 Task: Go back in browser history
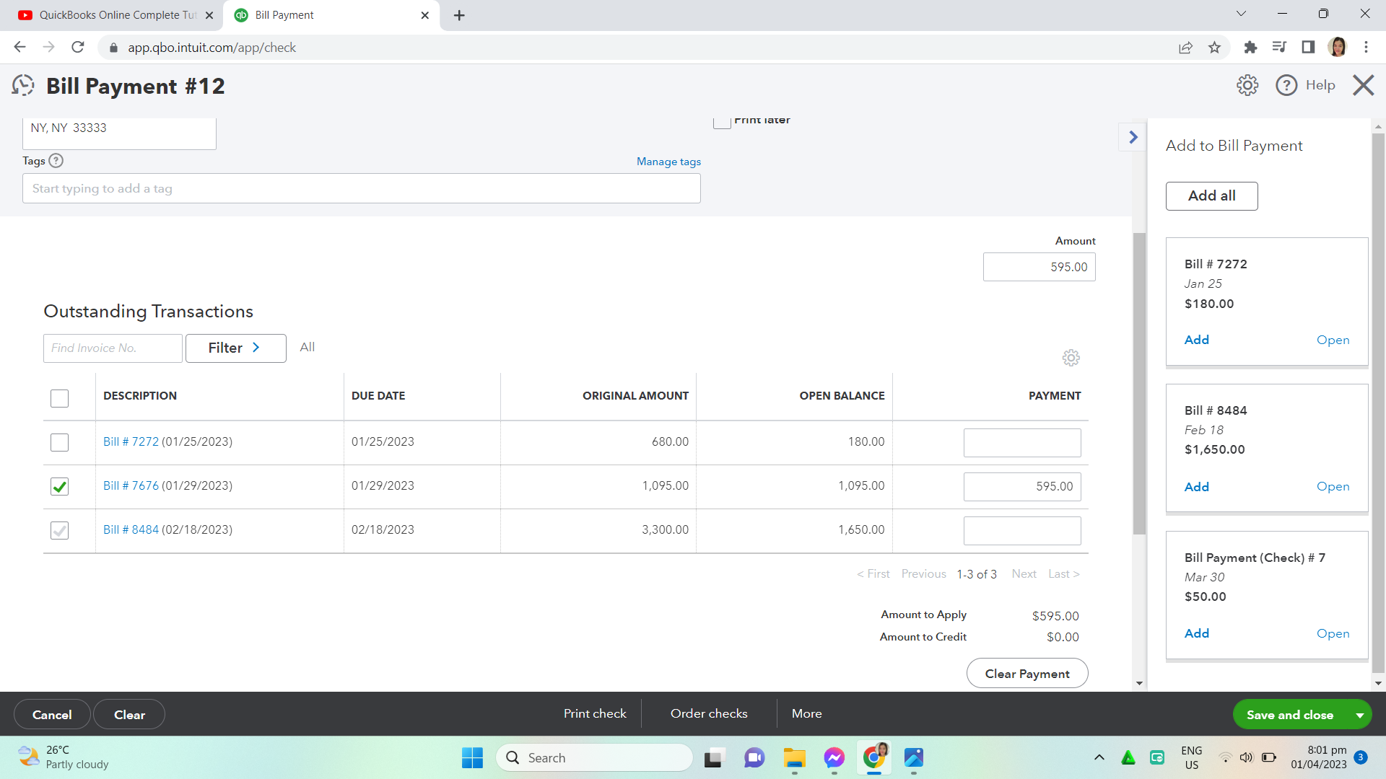pyautogui.click(x=19, y=47)
